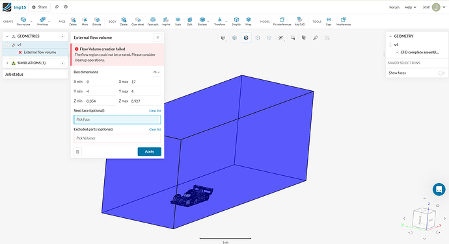Open Primitives dropdown arrow
The width and height of the screenshot is (449, 244).
pyautogui.click(x=49, y=21)
